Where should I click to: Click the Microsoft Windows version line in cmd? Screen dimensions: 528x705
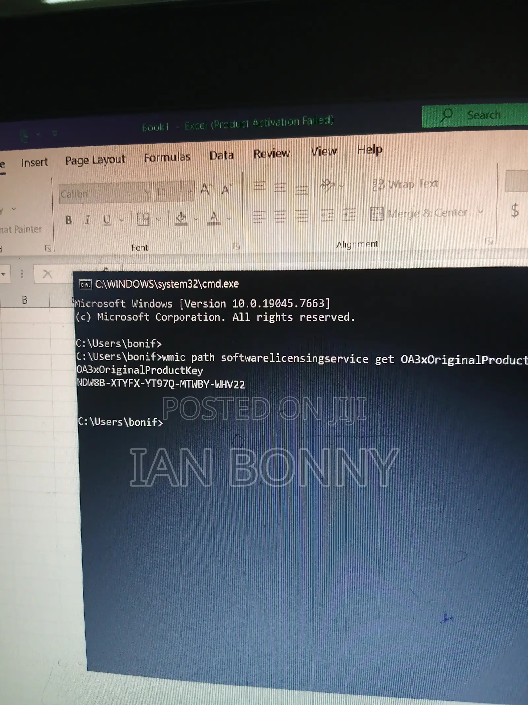click(202, 303)
